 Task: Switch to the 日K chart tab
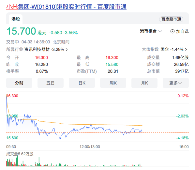(x=82, y=83)
